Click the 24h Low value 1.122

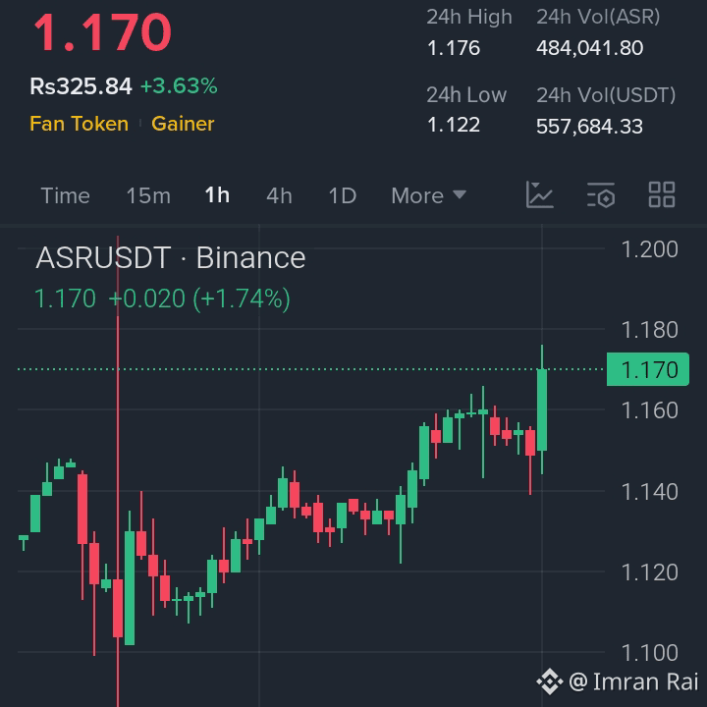[x=454, y=125]
